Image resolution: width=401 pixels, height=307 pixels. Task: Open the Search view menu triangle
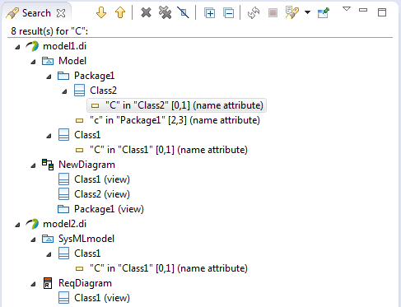[347, 9]
